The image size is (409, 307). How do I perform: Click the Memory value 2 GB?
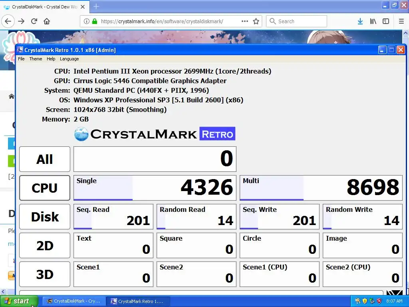[x=81, y=119]
